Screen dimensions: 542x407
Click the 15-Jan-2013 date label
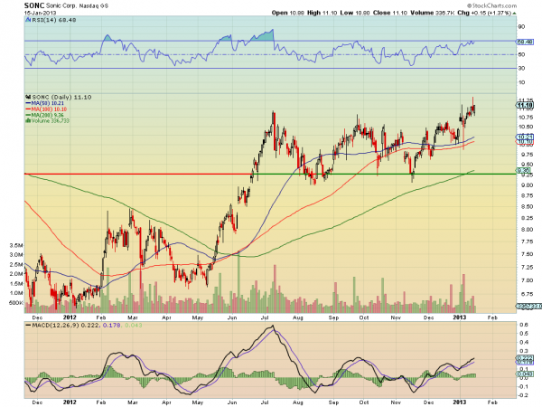coord(38,13)
